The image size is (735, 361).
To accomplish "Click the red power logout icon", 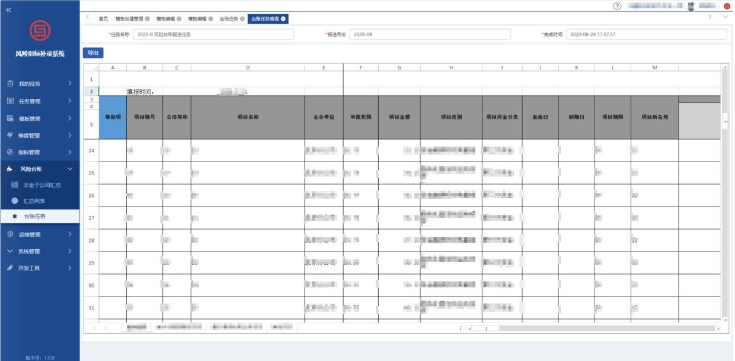I will (x=727, y=6).
